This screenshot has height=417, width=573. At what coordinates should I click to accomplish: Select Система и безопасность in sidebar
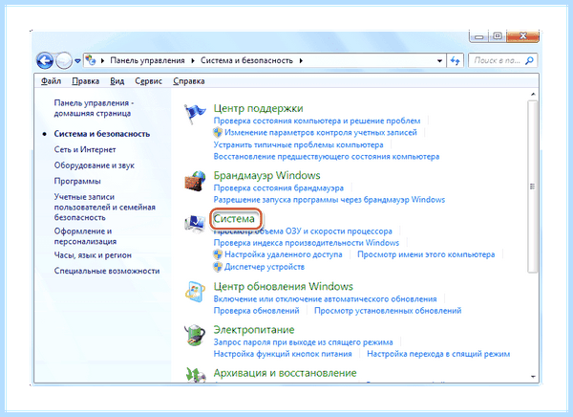(102, 134)
